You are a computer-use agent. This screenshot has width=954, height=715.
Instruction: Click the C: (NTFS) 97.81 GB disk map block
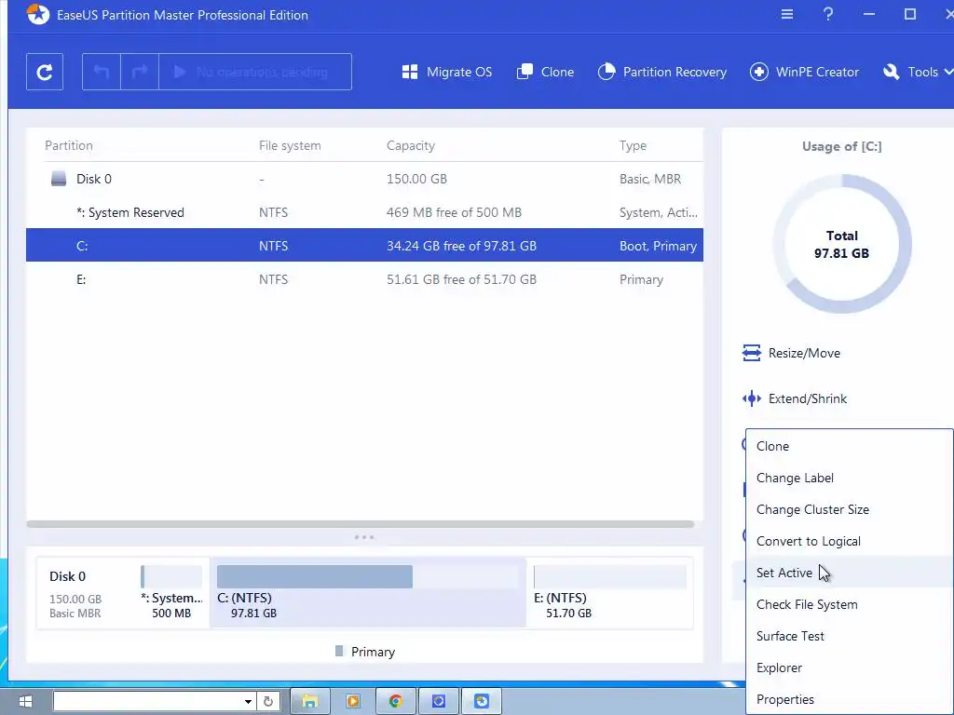367,593
